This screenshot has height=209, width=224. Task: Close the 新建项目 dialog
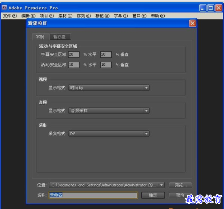[x=192, y=23]
